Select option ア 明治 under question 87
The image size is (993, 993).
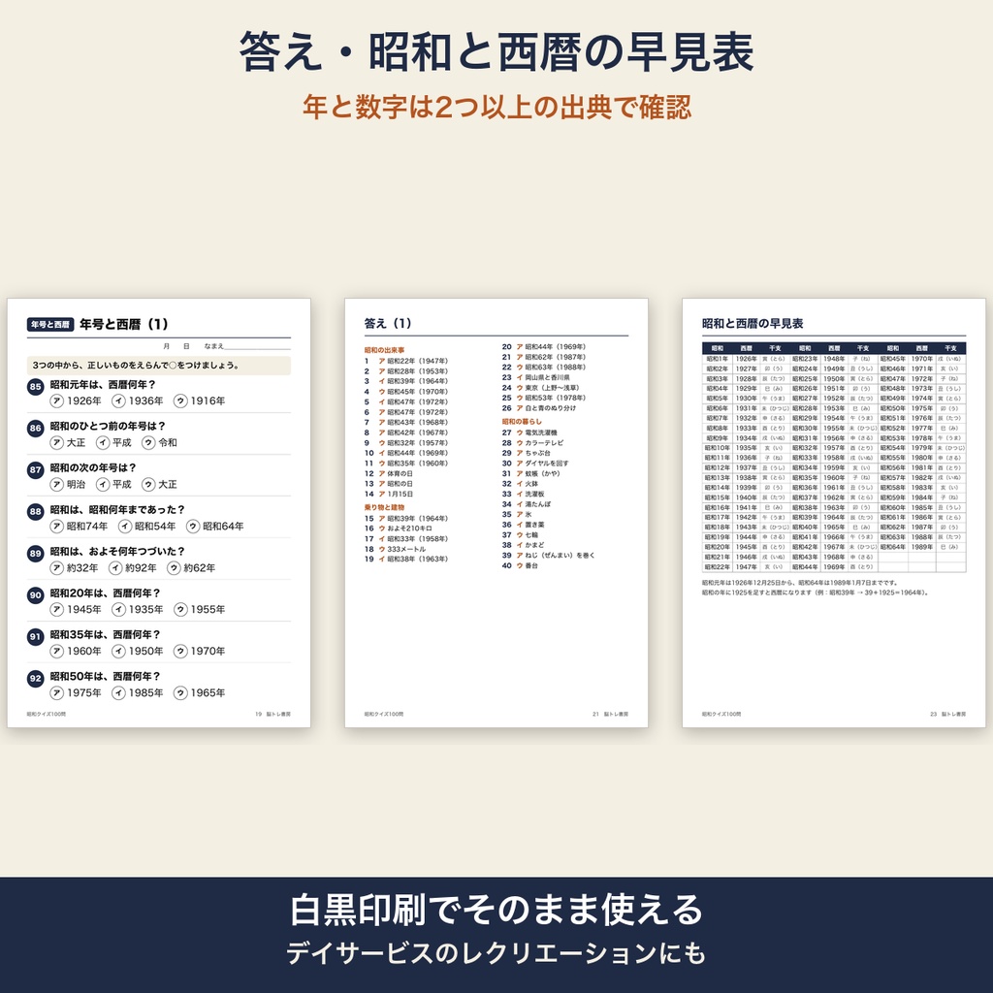point(68,485)
